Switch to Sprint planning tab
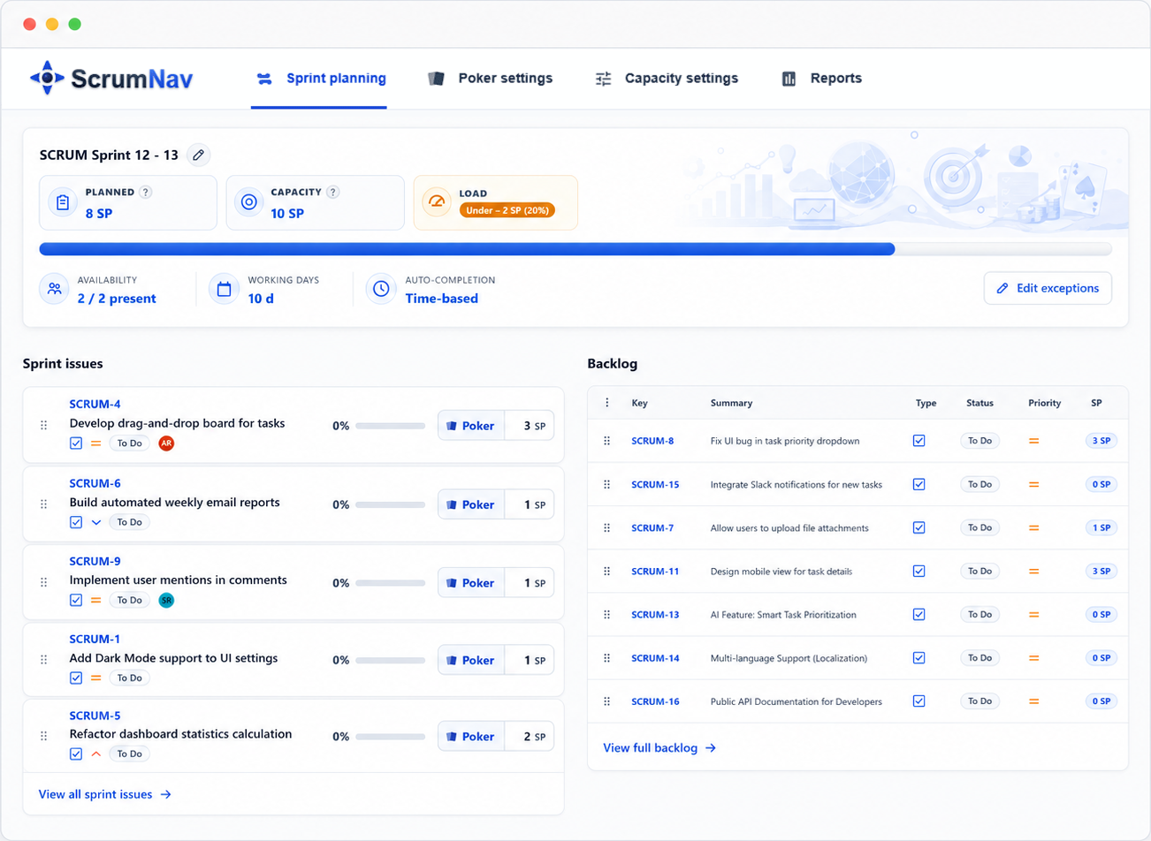 point(321,79)
